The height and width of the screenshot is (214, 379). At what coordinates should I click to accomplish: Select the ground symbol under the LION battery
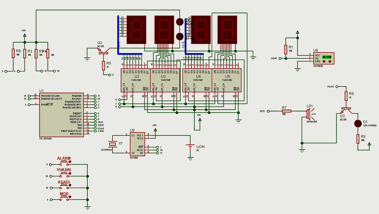pos(191,158)
